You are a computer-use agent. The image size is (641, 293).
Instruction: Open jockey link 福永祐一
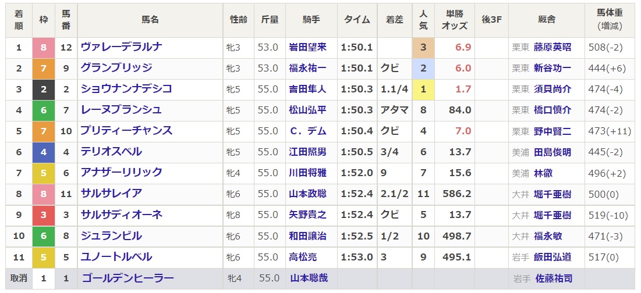(308, 68)
